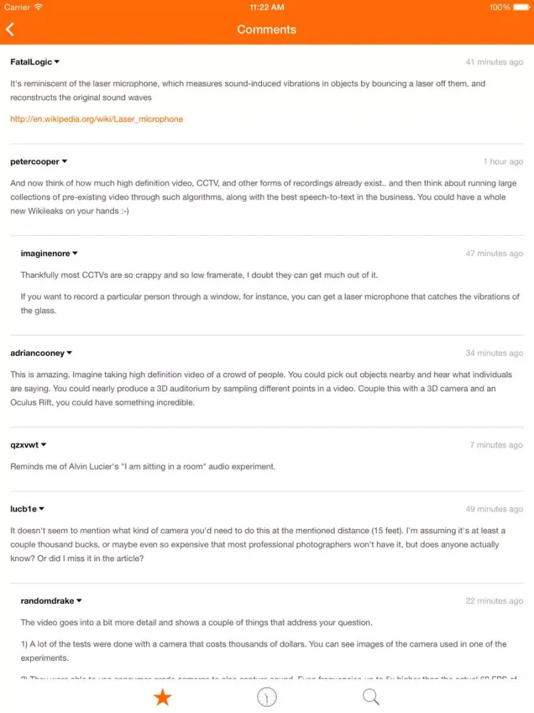Viewport: 534px width, 713px height.
Task: Tap the 11:22 AM clock in status bar
Action: (x=267, y=7)
